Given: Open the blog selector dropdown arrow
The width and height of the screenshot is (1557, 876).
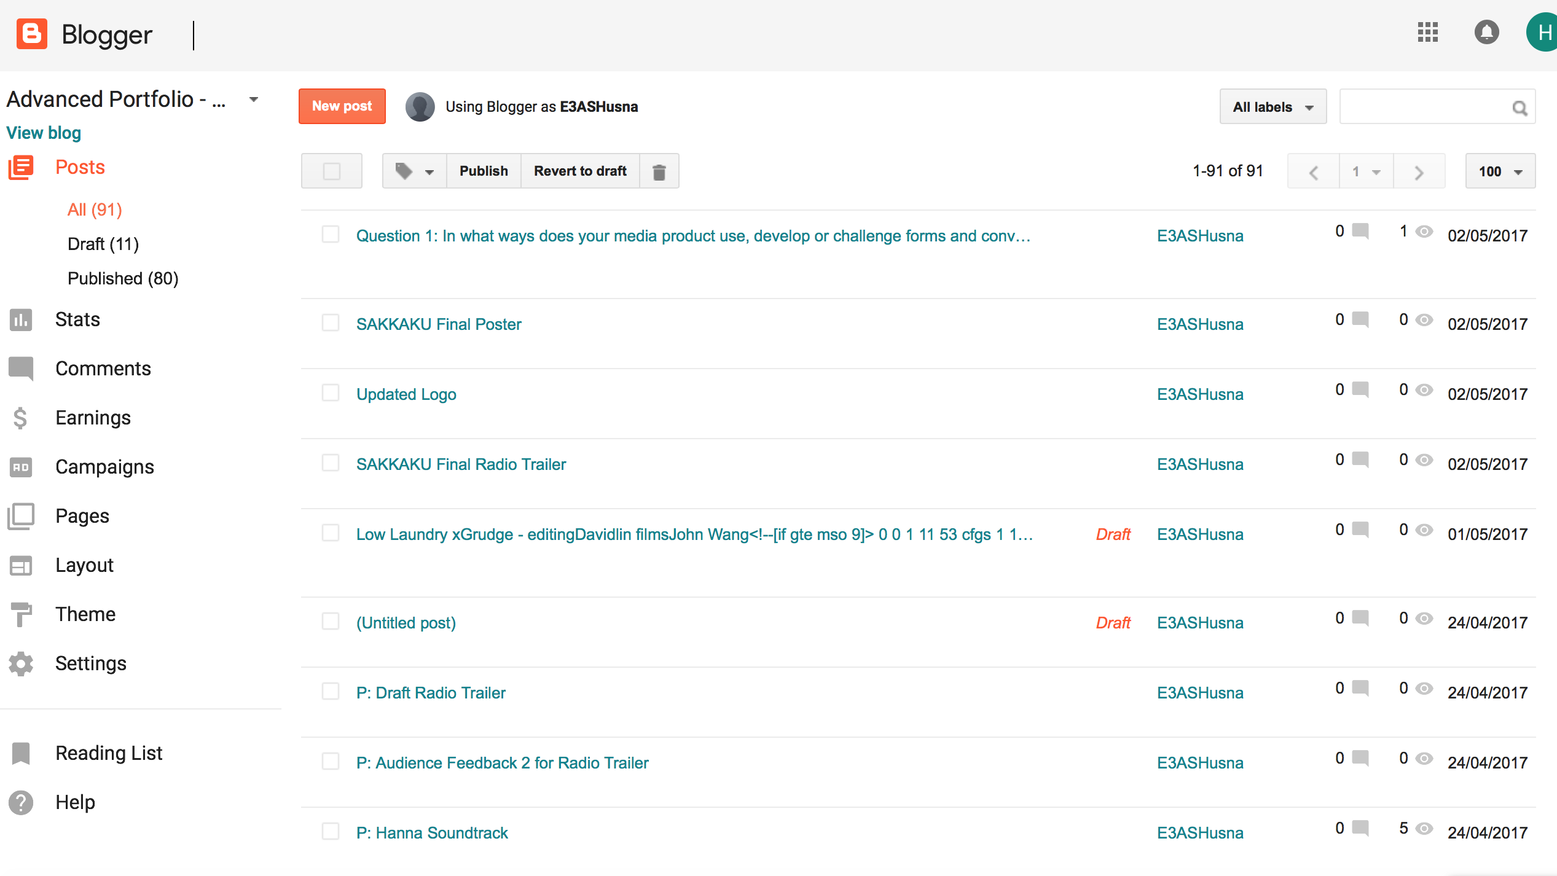Looking at the screenshot, I should coord(253,100).
